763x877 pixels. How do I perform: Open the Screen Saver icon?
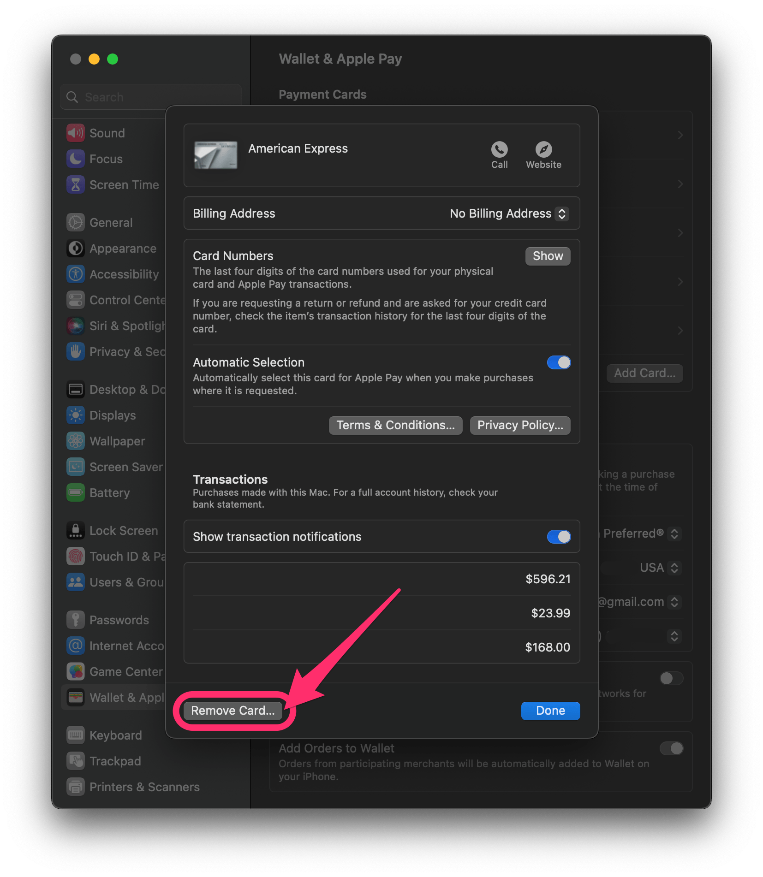[x=76, y=467]
